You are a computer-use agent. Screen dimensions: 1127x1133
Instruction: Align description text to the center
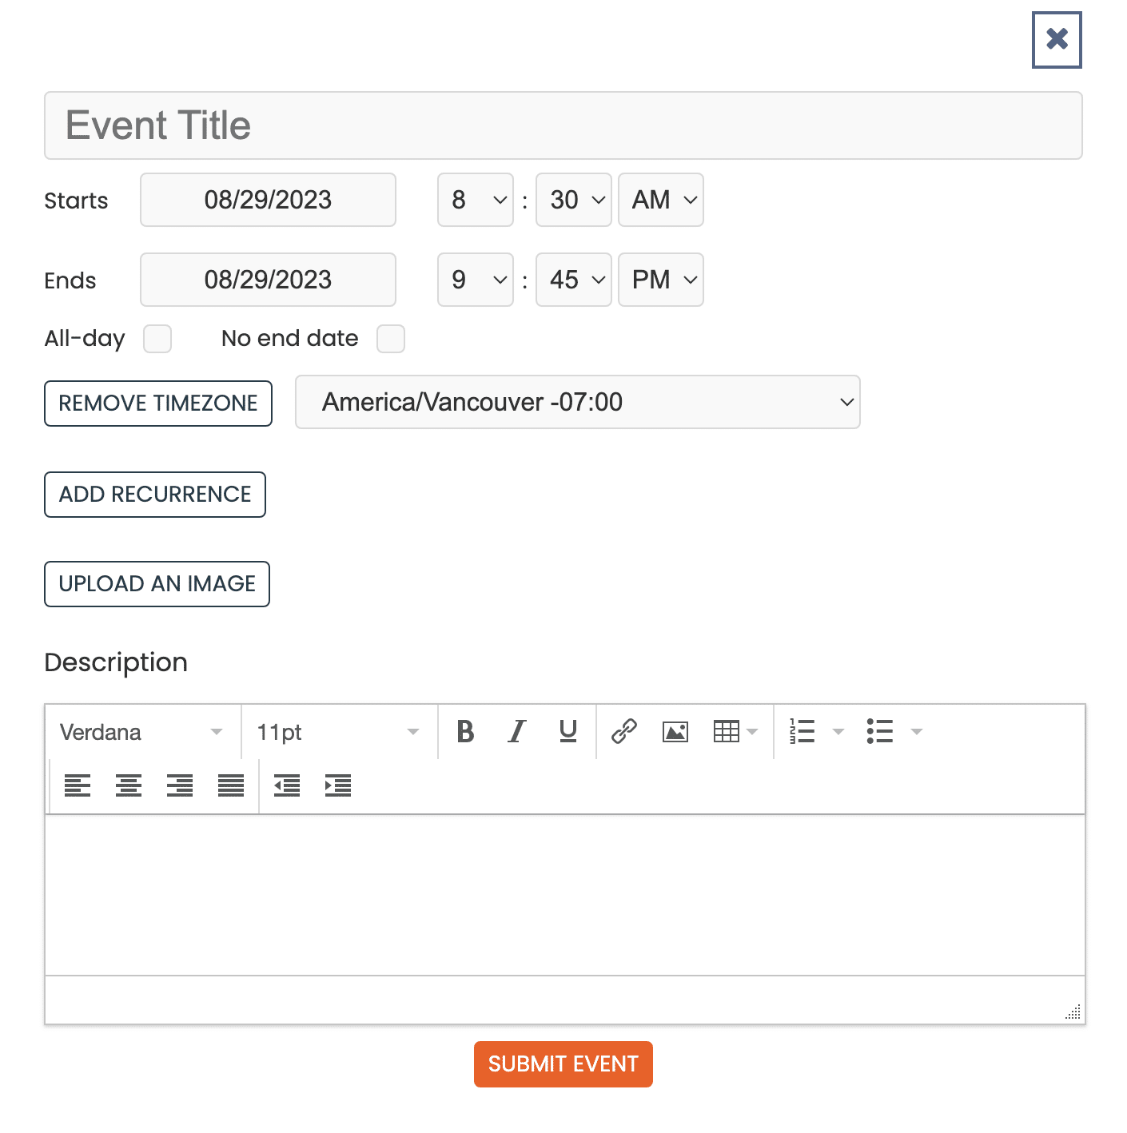pyautogui.click(x=129, y=785)
